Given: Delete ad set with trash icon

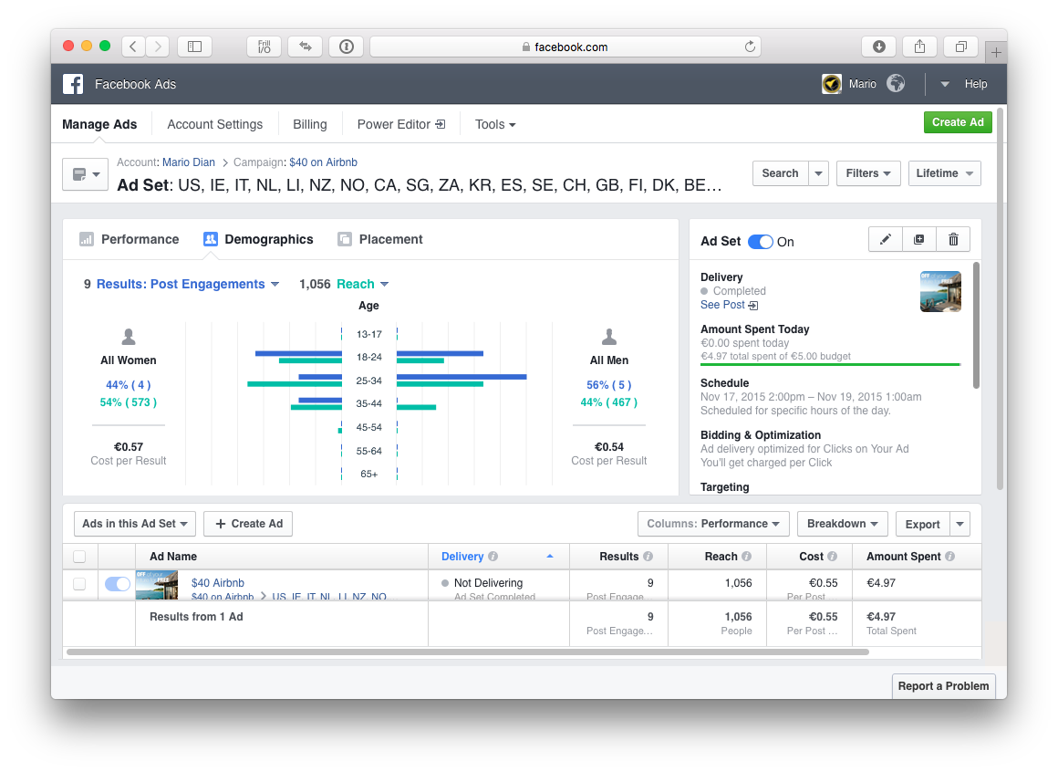Looking at the screenshot, I should coord(953,240).
